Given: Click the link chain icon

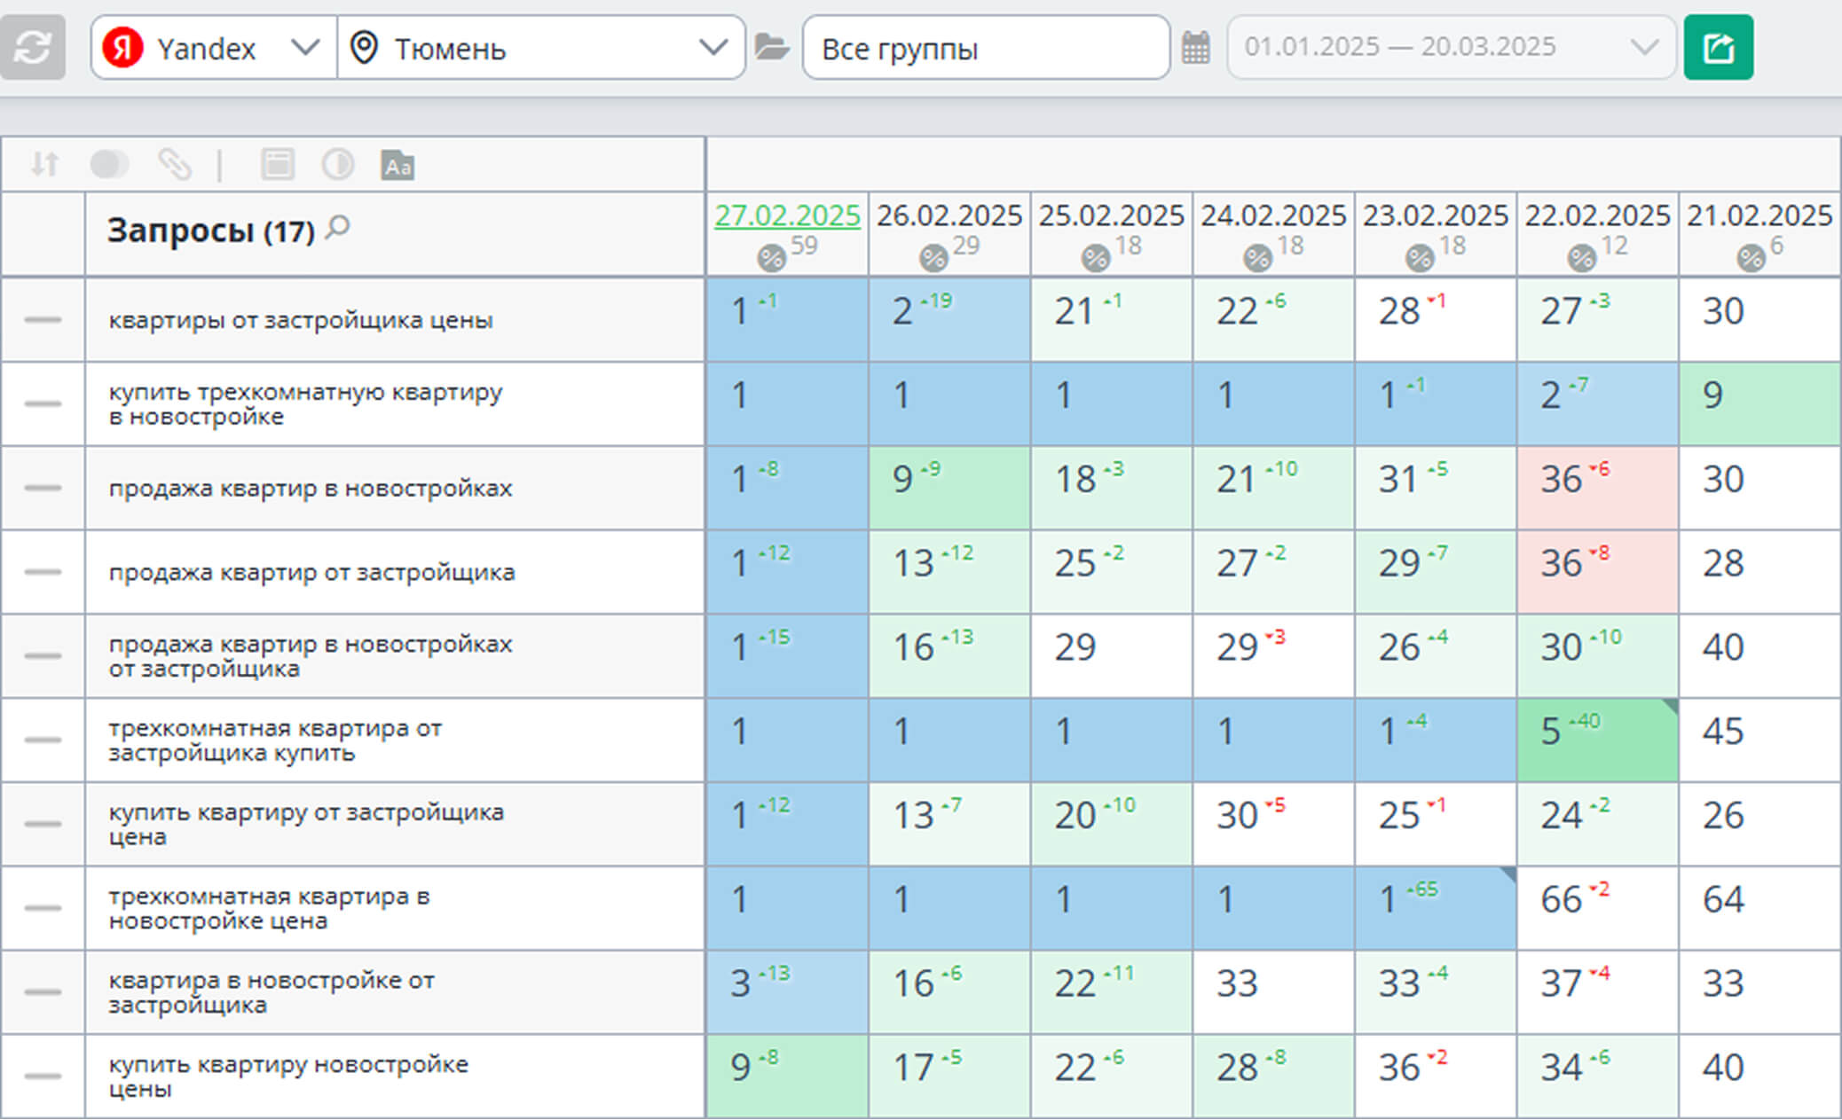Looking at the screenshot, I should pyautogui.click(x=175, y=164).
